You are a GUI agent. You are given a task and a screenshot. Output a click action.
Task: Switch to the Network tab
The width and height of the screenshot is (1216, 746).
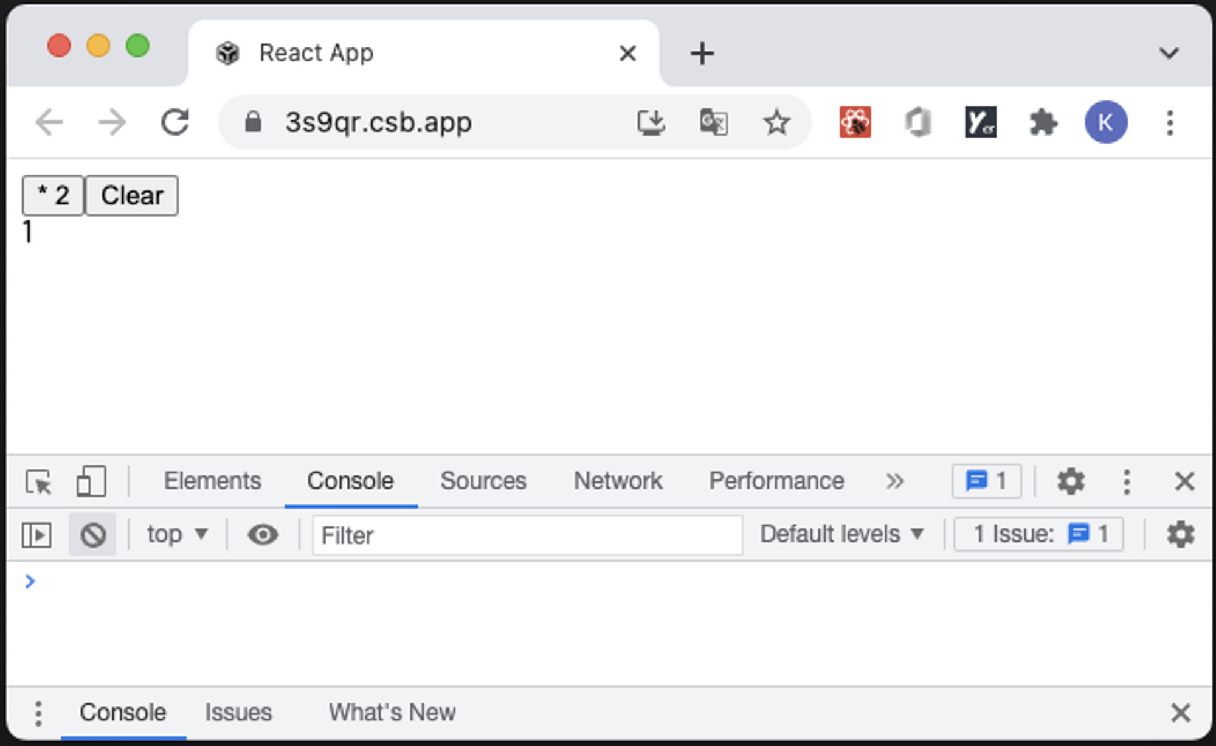(x=618, y=482)
